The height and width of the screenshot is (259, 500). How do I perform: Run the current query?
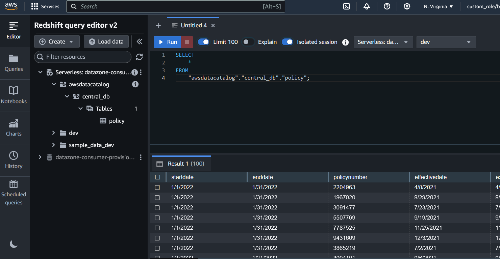[x=167, y=42]
